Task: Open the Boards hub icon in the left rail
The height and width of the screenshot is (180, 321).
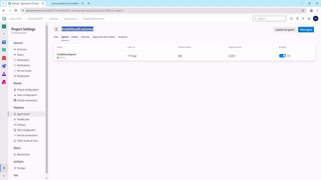Action: click(4, 50)
